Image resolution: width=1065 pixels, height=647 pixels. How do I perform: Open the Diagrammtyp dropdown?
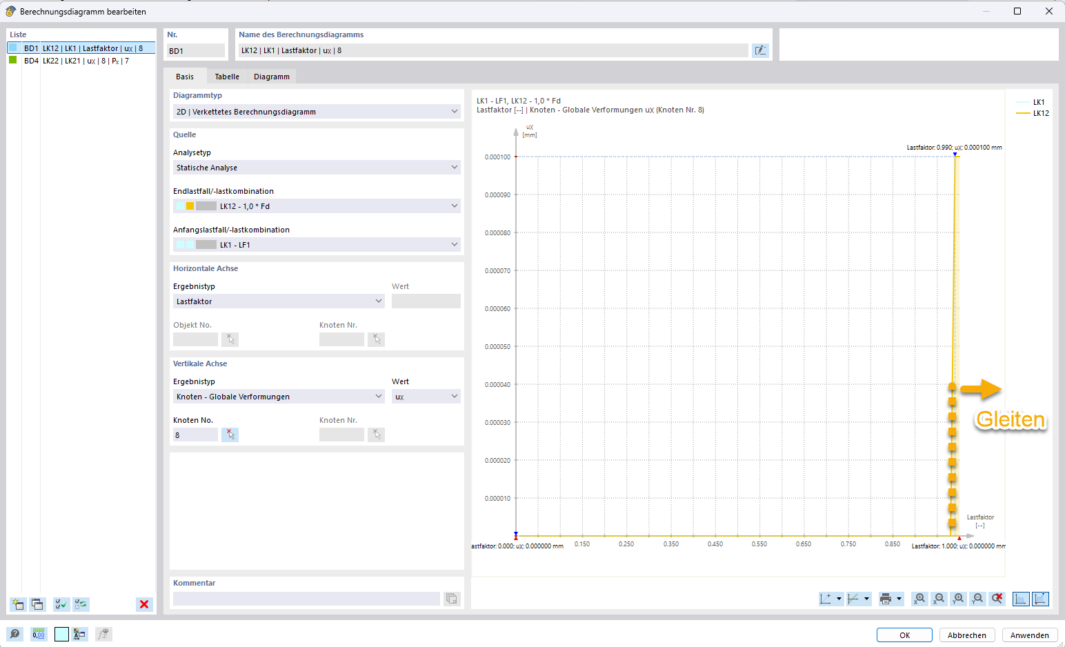[317, 112]
